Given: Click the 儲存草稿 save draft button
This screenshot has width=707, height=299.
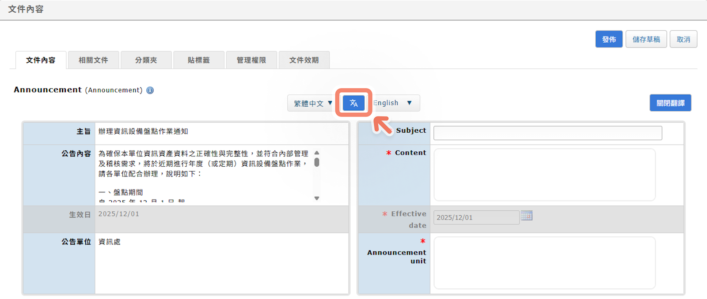Looking at the screenshot, I should click(x=646, y=39).
